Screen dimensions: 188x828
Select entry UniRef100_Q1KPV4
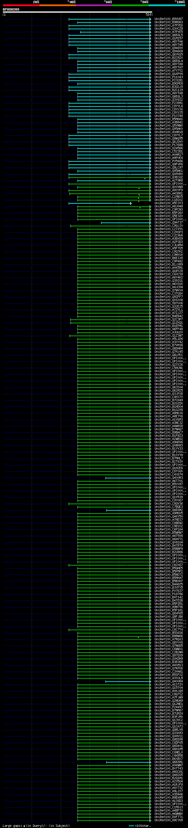[x=169, y=74]
